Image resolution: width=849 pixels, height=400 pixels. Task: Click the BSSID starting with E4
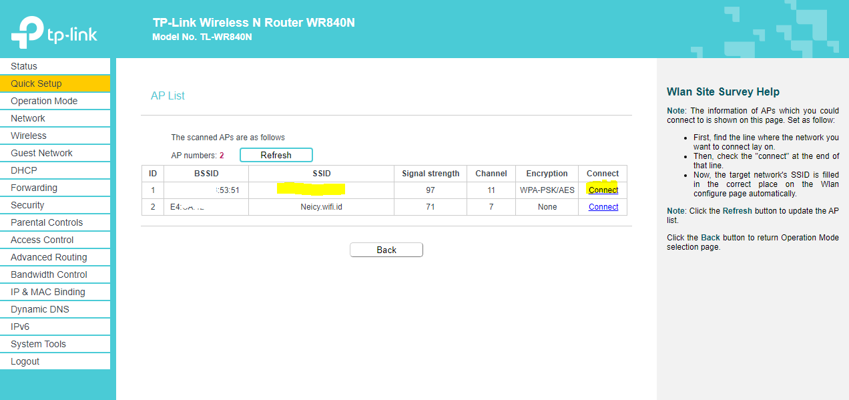tap(206, 207)
